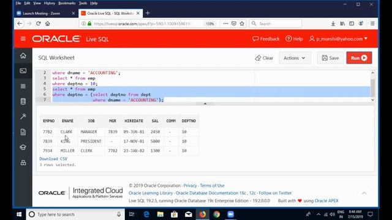This screenshot has height=220, width=392.
Task: Expand the p_munshi@yahoo.com account dropdown
Action: point(338,38)
